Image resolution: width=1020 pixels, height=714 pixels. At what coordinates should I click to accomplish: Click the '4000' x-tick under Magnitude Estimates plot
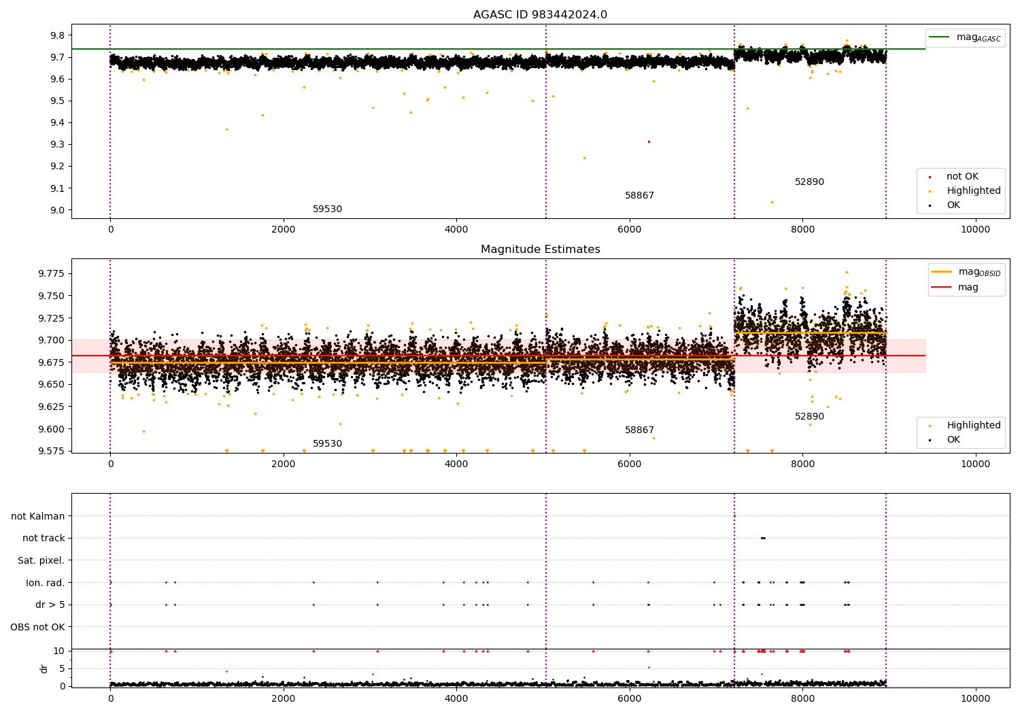pos(456,464)
